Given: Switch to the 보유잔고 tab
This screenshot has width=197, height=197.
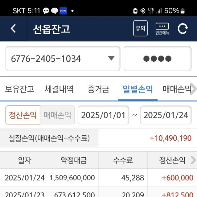Looking at the screenshot, I should (20, 89).
